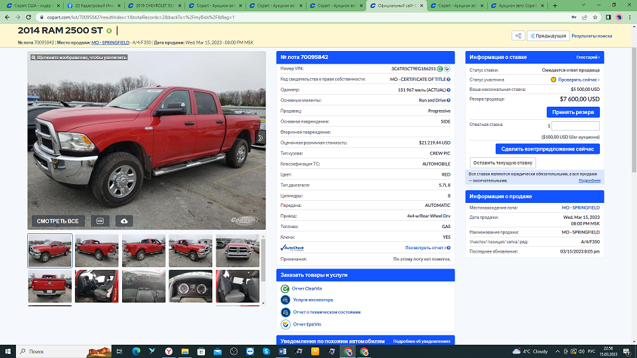Open HD image view icon
This screenshot has height=358, width=637.
[100, 221]
